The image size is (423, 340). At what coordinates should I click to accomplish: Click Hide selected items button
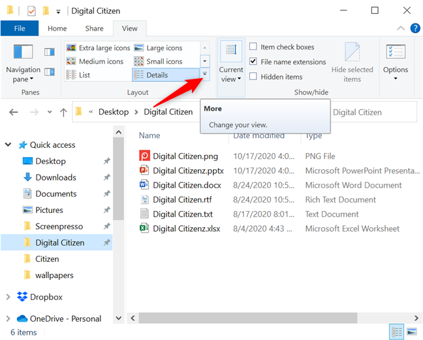pyautogui.click(x=352, y=63)
